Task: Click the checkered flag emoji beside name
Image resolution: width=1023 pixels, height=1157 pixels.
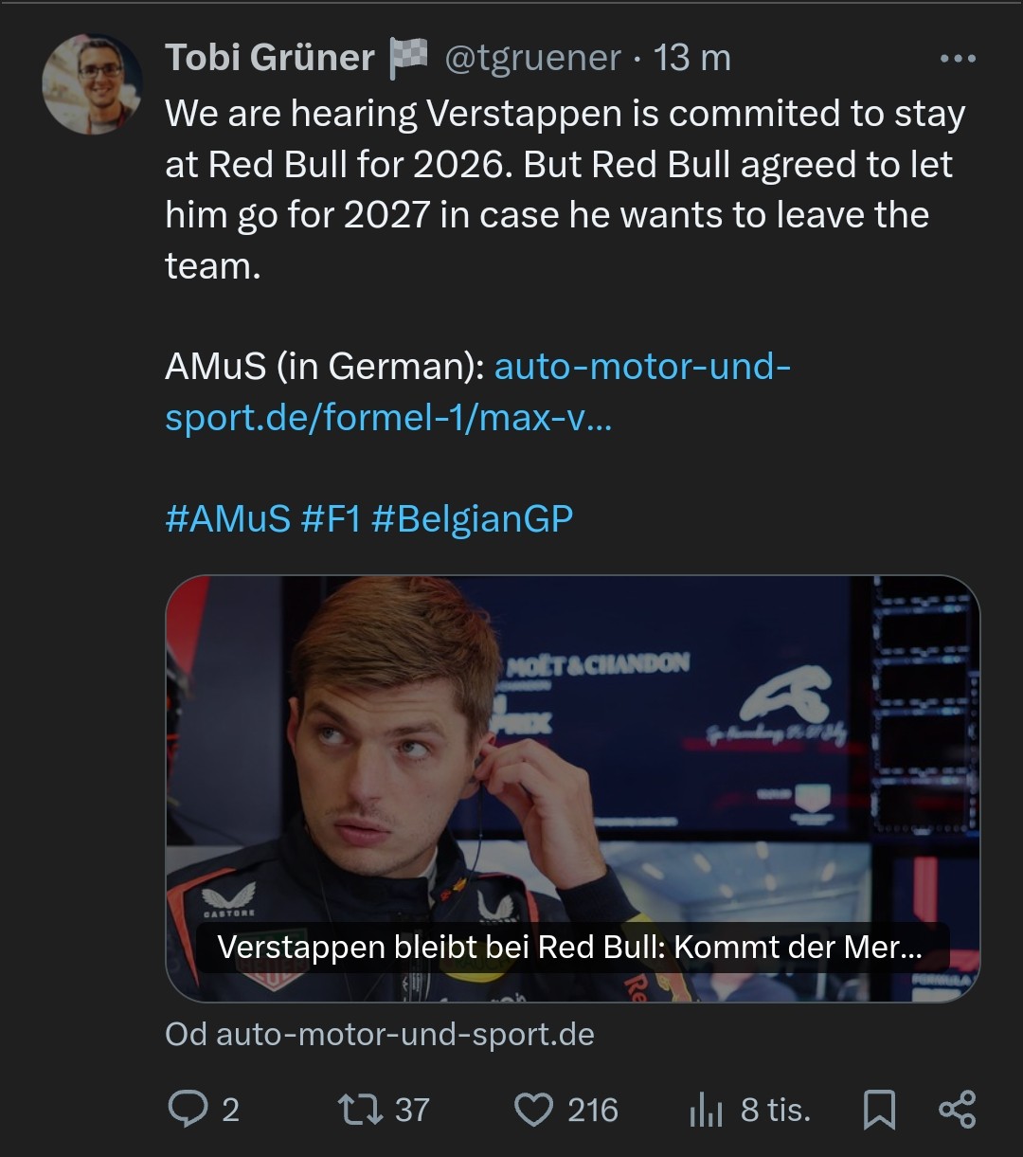Action: pos(408,58)
